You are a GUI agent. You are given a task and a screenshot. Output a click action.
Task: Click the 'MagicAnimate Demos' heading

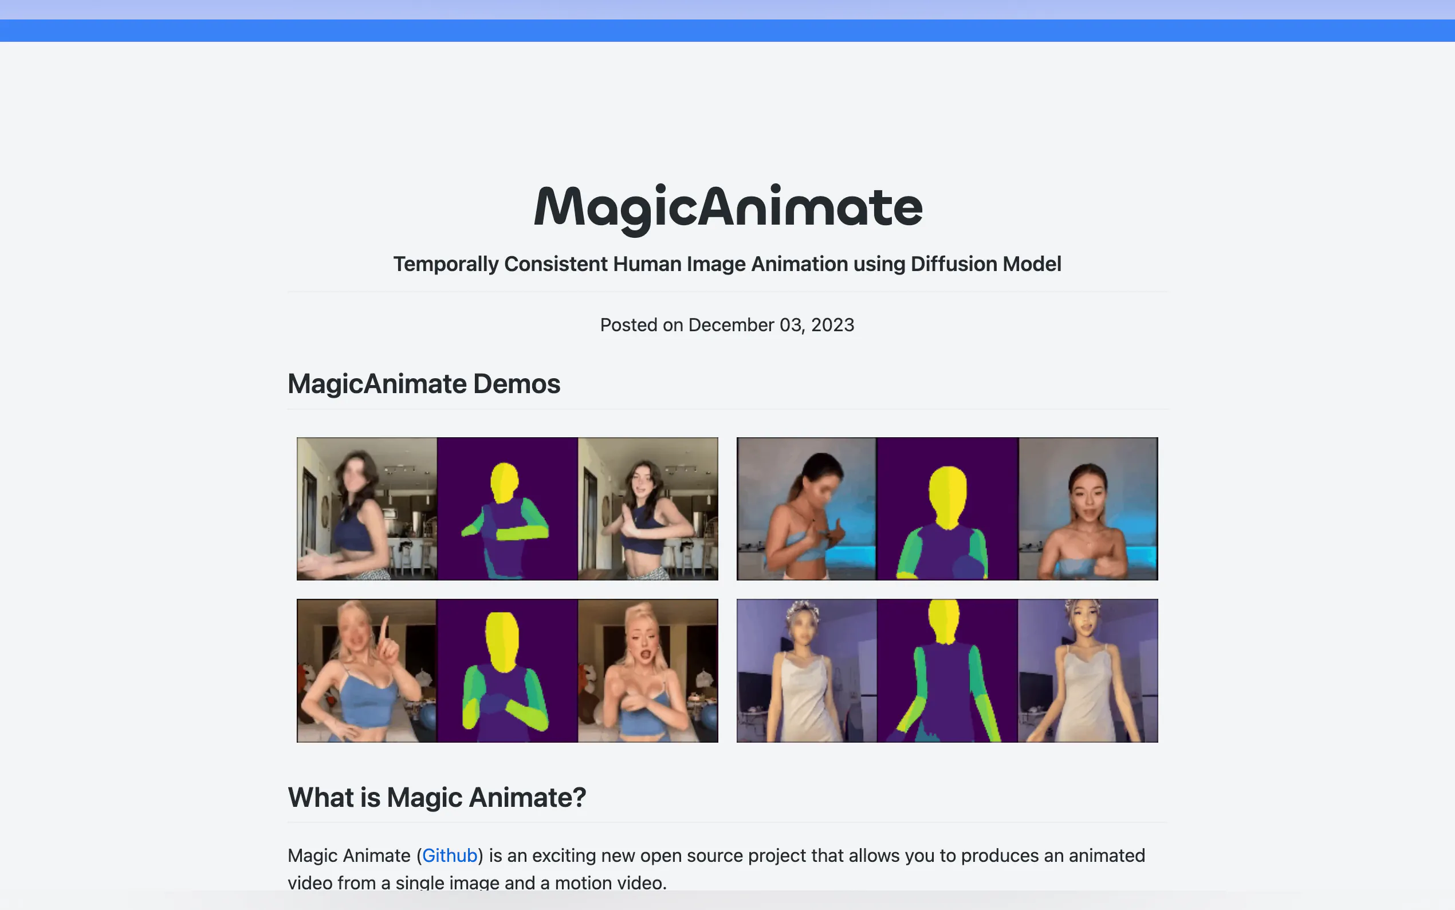coord(424,384)
